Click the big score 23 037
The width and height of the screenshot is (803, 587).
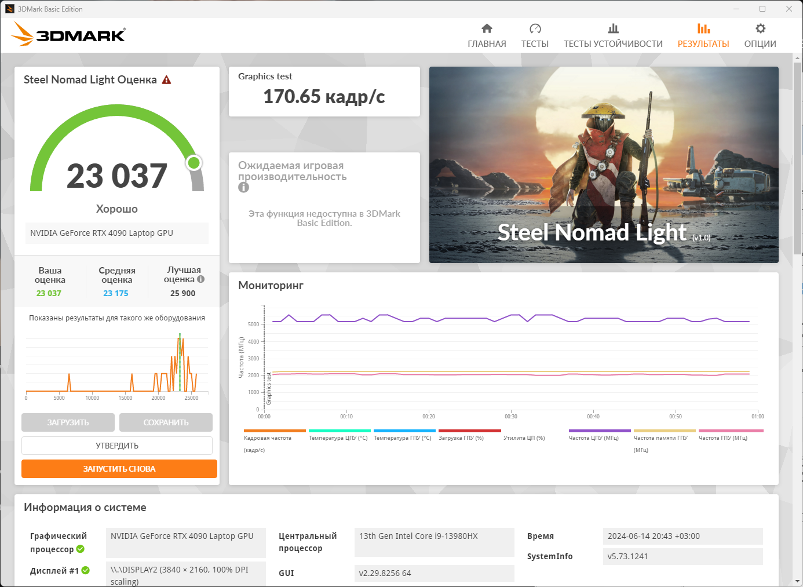click(x=117, y=176)
